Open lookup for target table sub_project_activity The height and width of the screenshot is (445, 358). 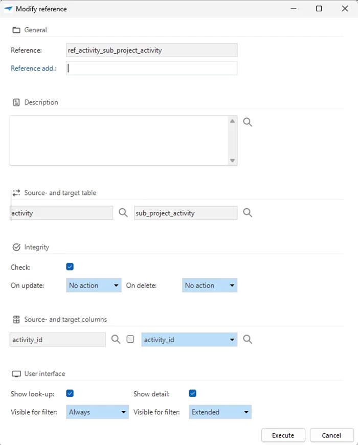[x=248, y=213]
